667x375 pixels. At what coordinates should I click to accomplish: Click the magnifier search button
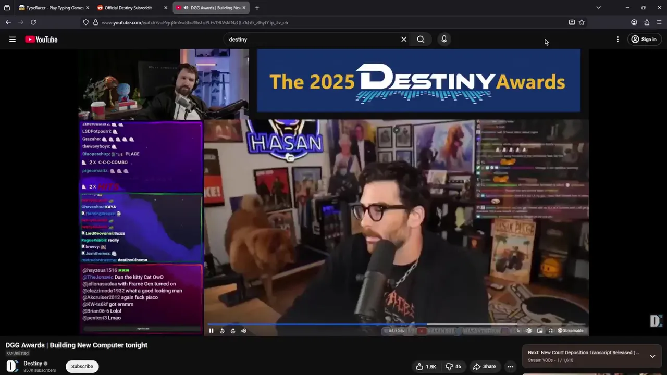click(x=421, y=40)
